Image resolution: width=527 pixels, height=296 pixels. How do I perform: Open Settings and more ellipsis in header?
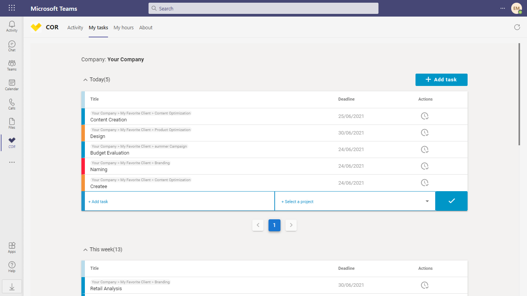[x=502, y=8]
